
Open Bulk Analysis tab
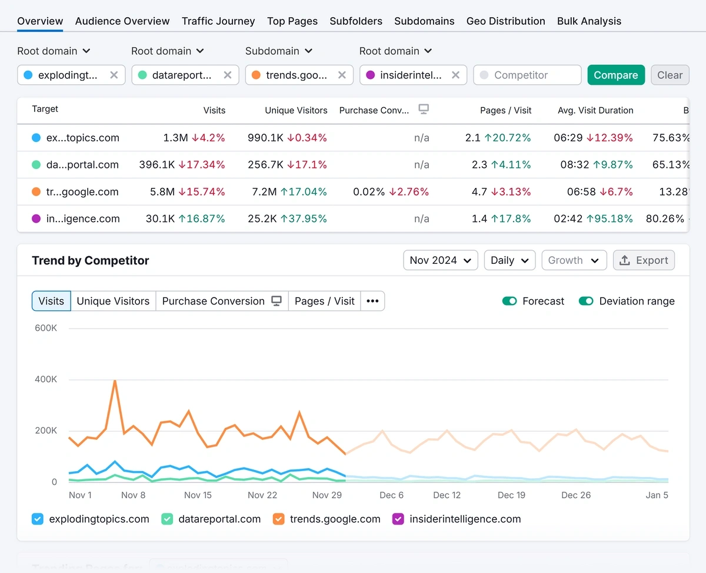tap(589, 21)
